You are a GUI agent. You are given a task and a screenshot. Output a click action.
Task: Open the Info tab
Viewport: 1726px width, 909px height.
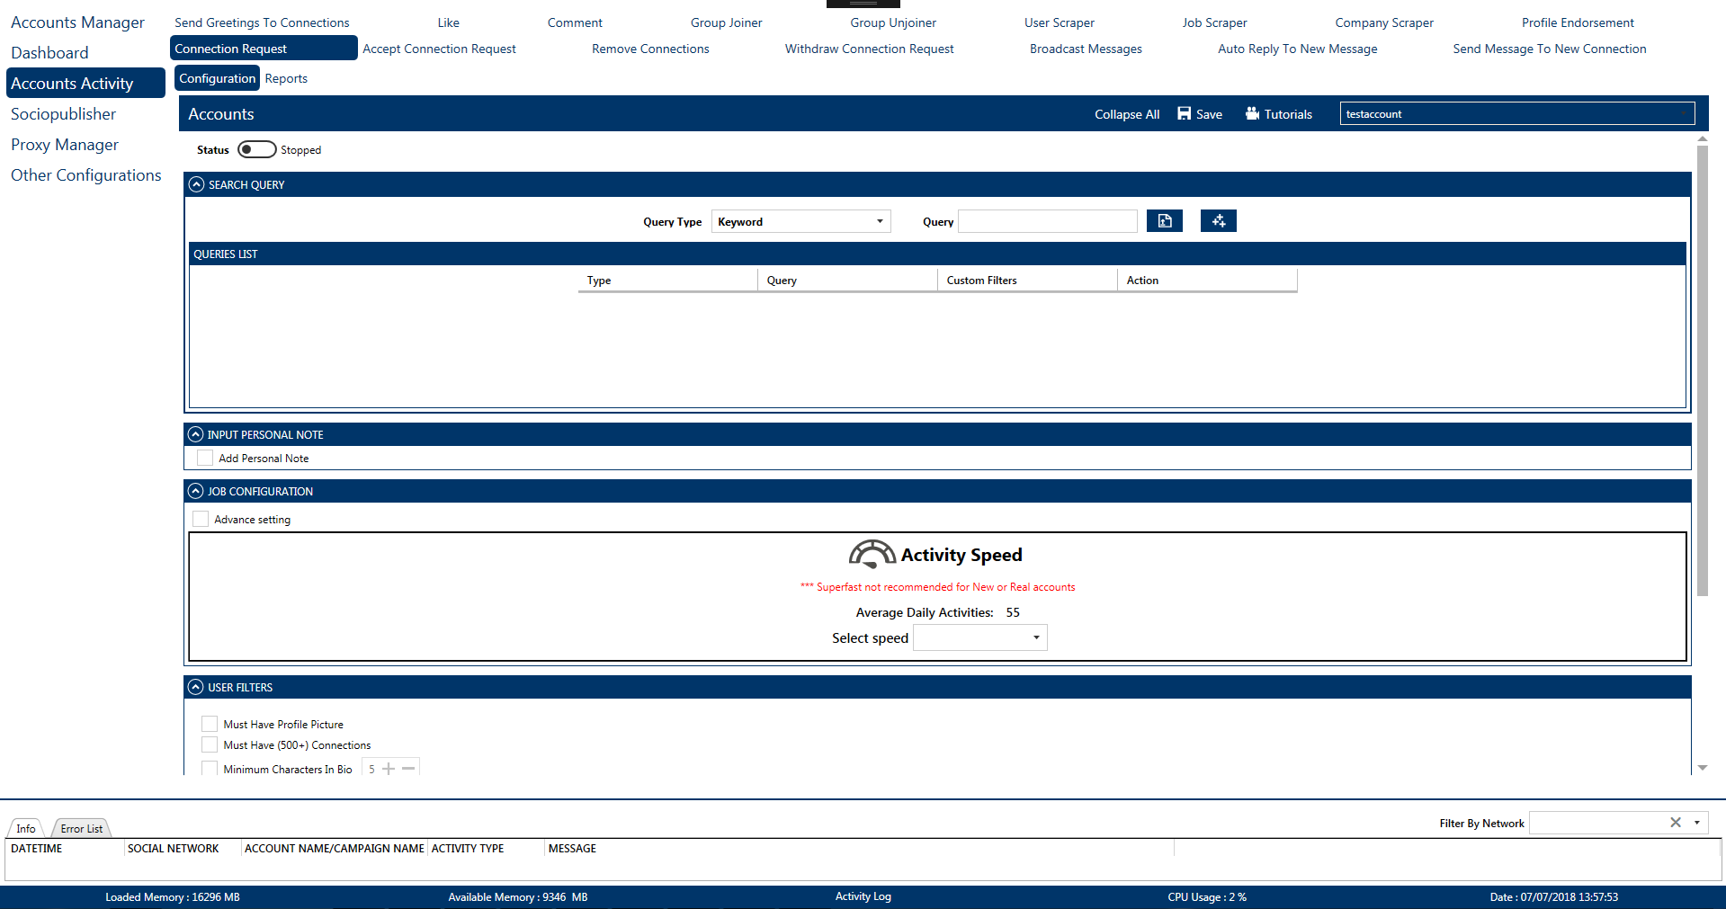(x=26, y=828)
